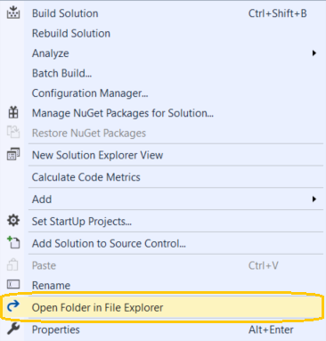The image size is (326, 341).
Task: Select Set StartUp Projects entry
Action: click(82, 222)
